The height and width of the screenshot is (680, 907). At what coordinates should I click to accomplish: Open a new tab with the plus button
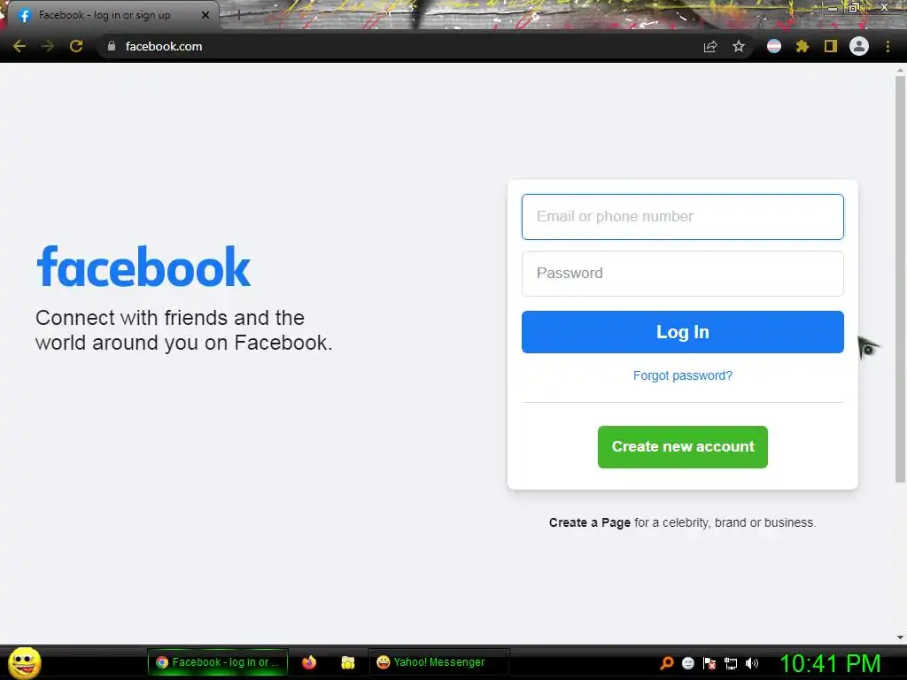[x=238, y=15]
